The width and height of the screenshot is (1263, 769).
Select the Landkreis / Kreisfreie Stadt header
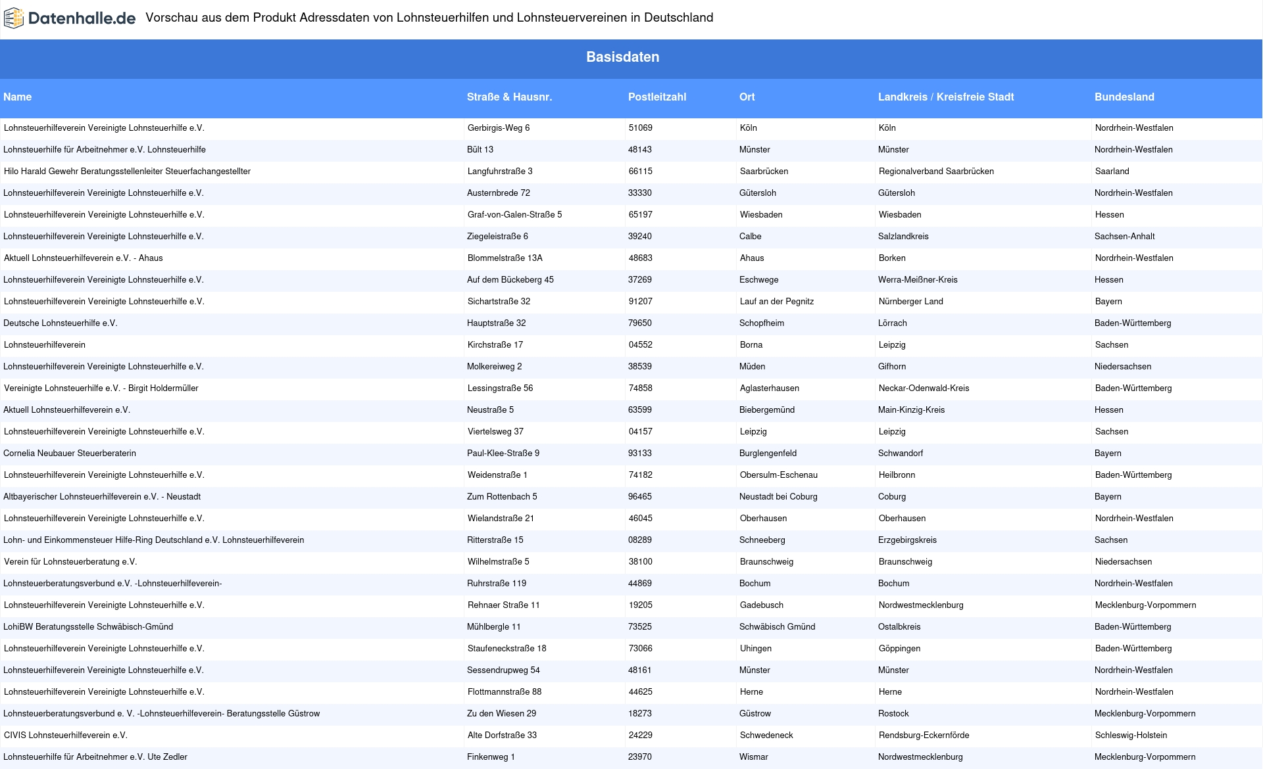946,97
